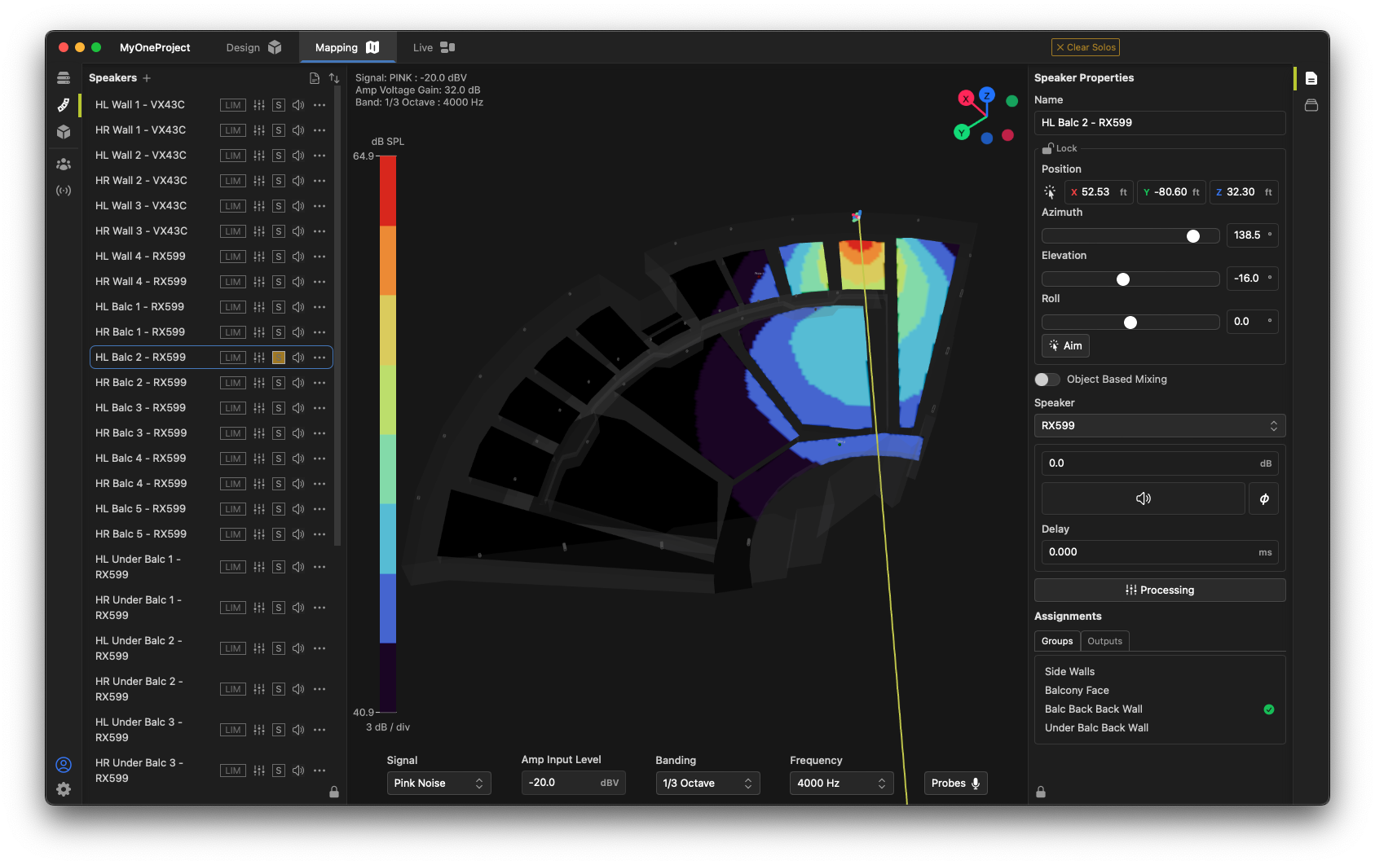Click the position picker target icon

coord(1050,192)
